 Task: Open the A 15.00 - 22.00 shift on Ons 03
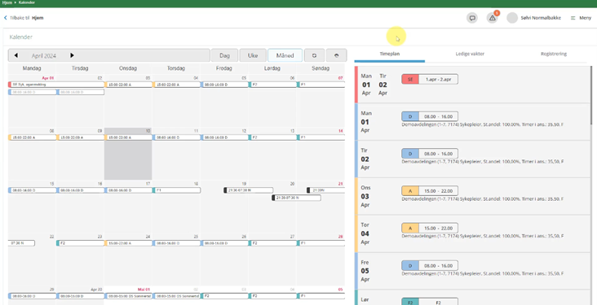(x=430, y=190)
